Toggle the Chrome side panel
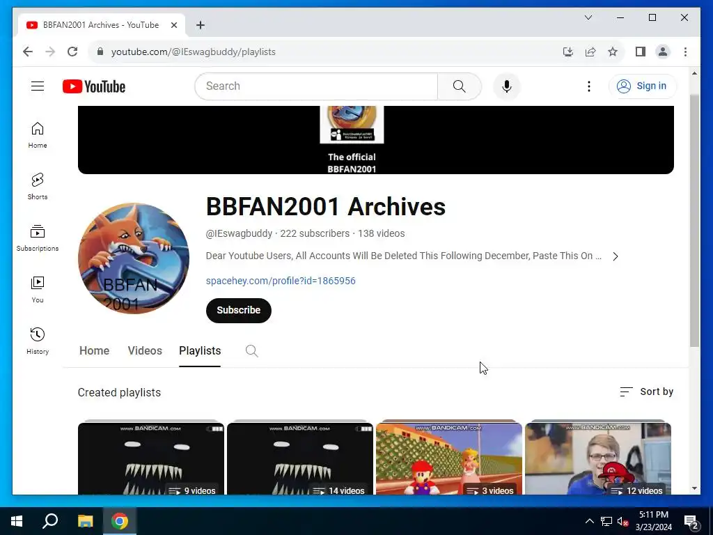The image size is (713, 535). click(x=641, y=52)
